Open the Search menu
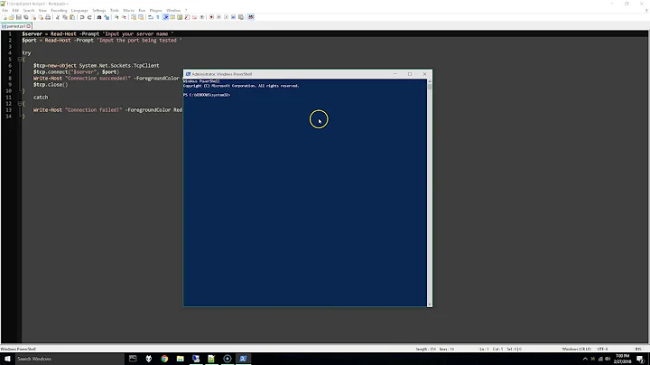 pos(29,10)
